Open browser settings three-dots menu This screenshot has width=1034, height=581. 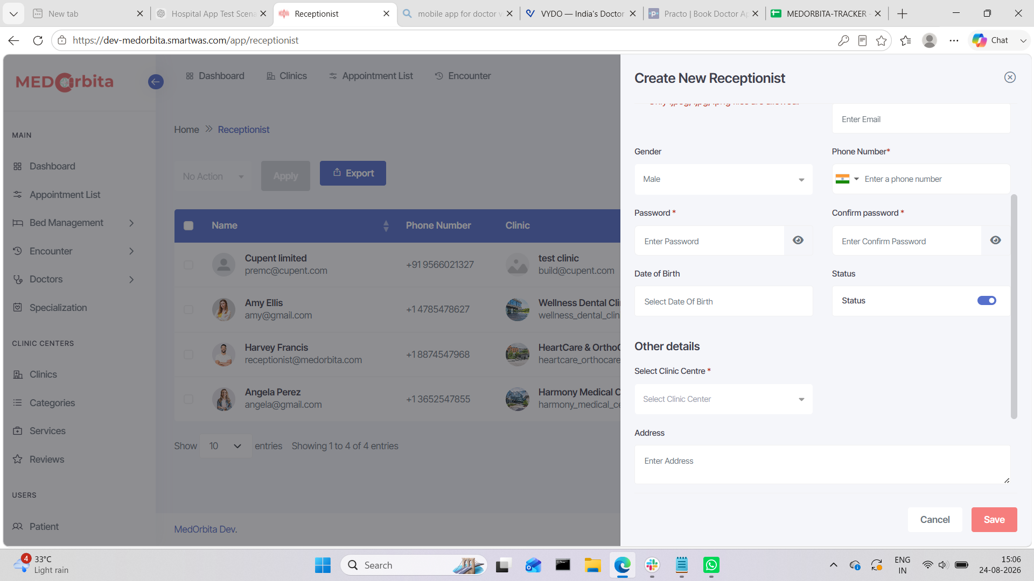coord(954,40)
